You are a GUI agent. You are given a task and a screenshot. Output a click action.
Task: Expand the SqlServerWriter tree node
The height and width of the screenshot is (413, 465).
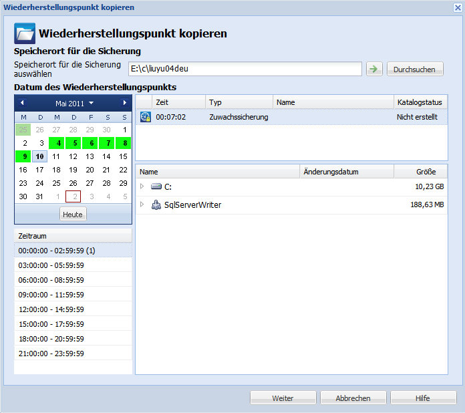142,205
